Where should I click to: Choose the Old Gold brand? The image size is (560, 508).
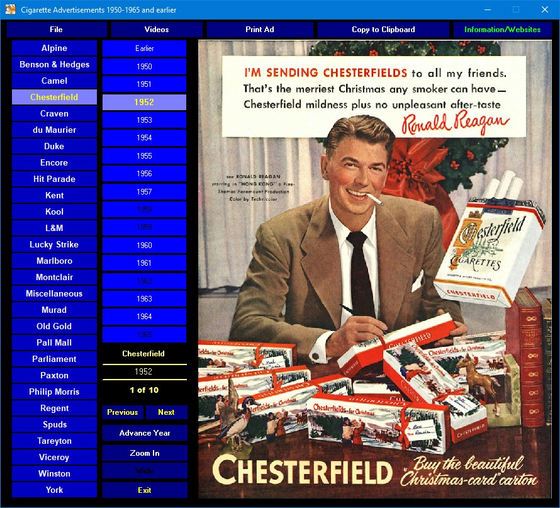click(54, 326)
